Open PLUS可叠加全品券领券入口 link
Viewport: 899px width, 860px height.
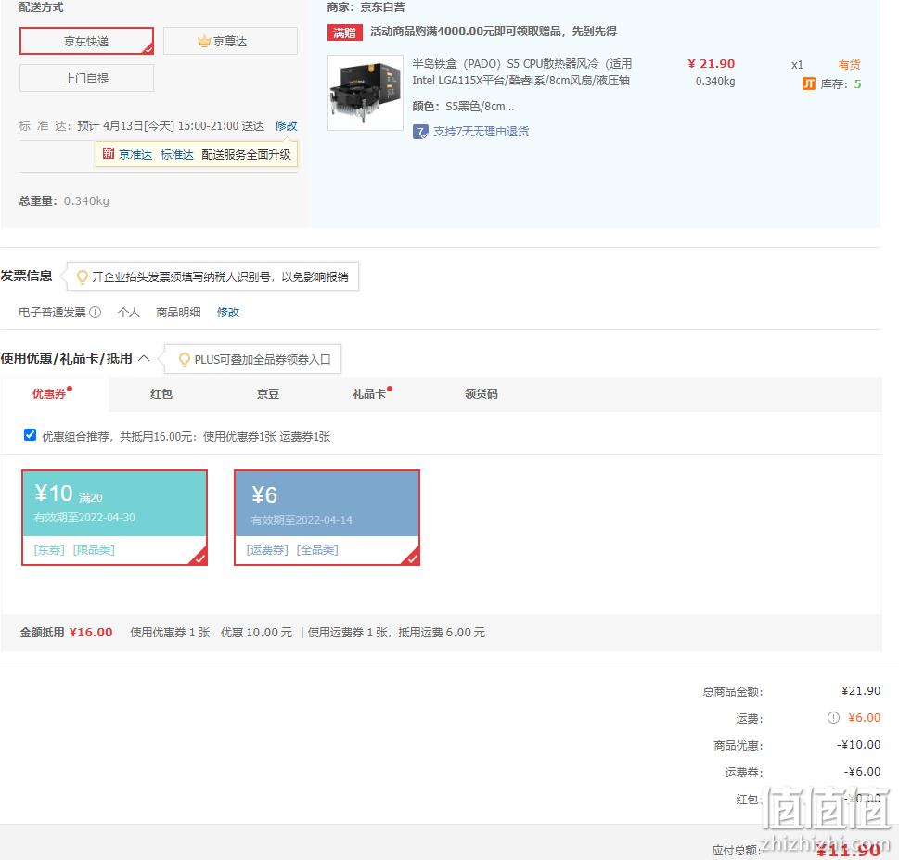(x=263, y=359)
